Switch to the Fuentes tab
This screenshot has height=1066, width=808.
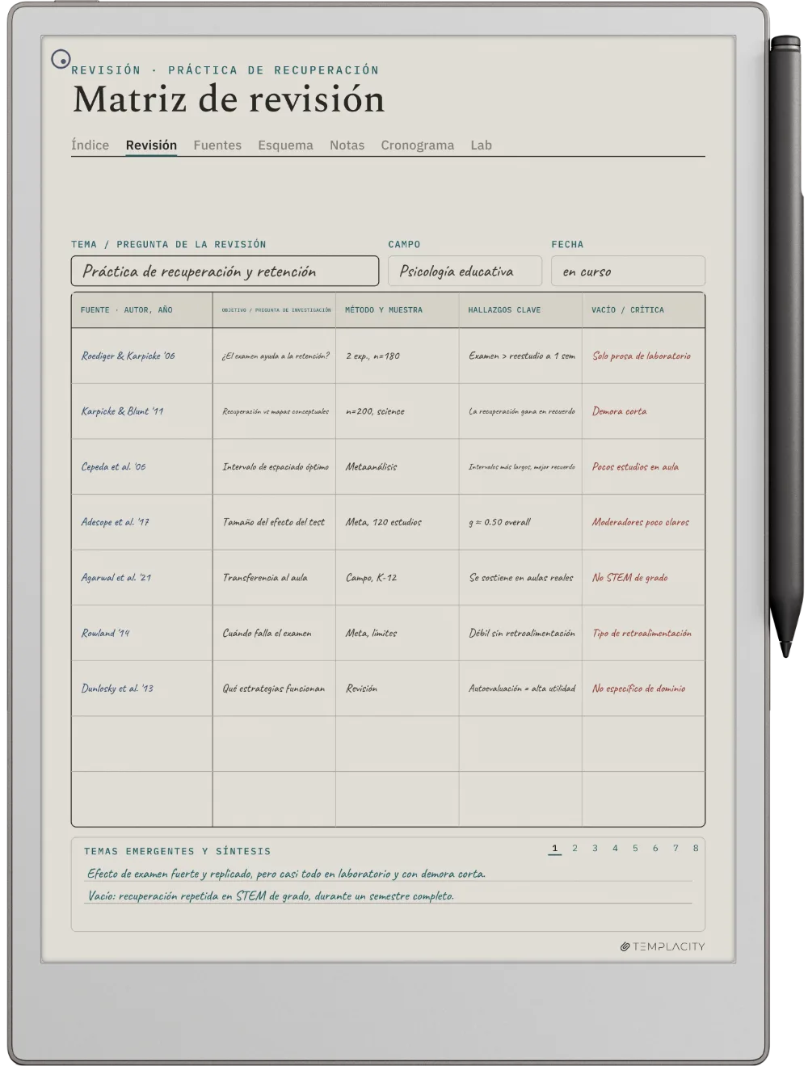217,145
